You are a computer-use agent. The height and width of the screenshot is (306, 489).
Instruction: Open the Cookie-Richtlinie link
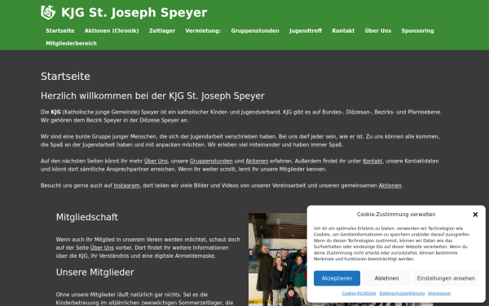tap(359, 293)
